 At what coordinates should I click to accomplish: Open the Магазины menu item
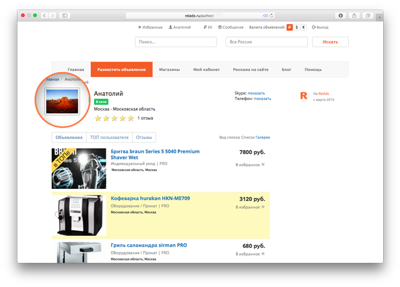pyautogui.click(x=170, y=69)
